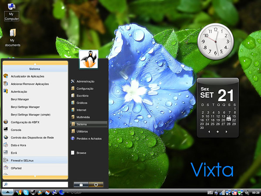Image resolution: width=261 pixels, height=196 pixels.
Task: Launch the colorful V icon in taskbar
Action: tap(19, 193)
